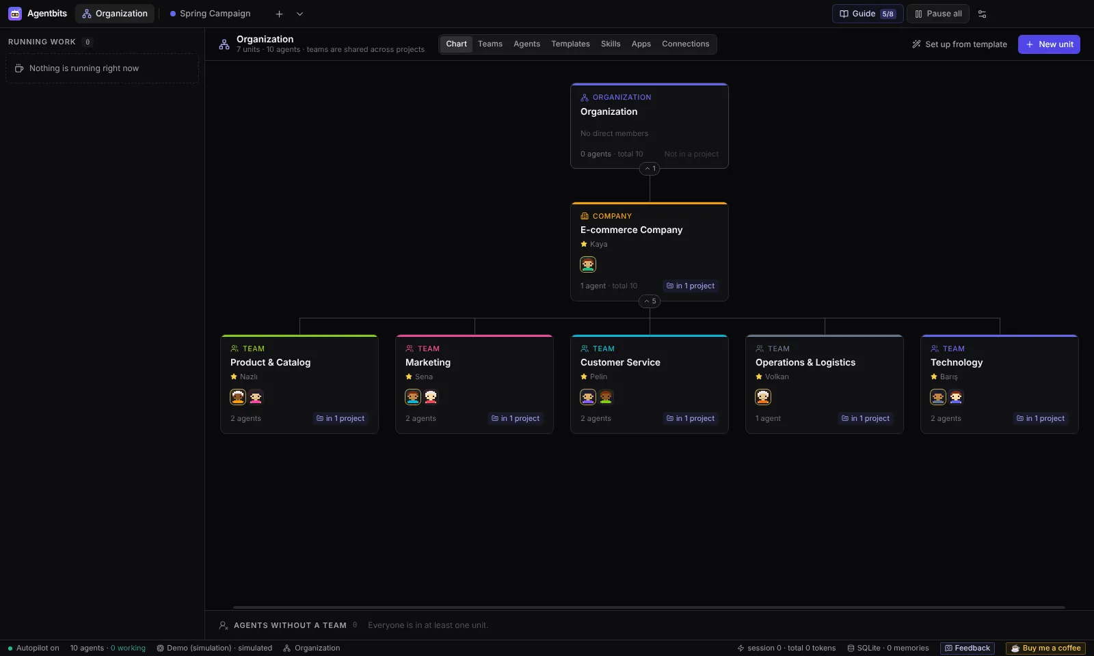Click the horizontal scrollbar below the chart

[649, 607]
